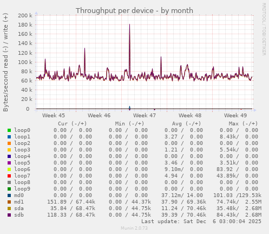Click the brown md1 legend swatch
The height and width of the screenshot is (234, 269).
click(x=9, y=202)
